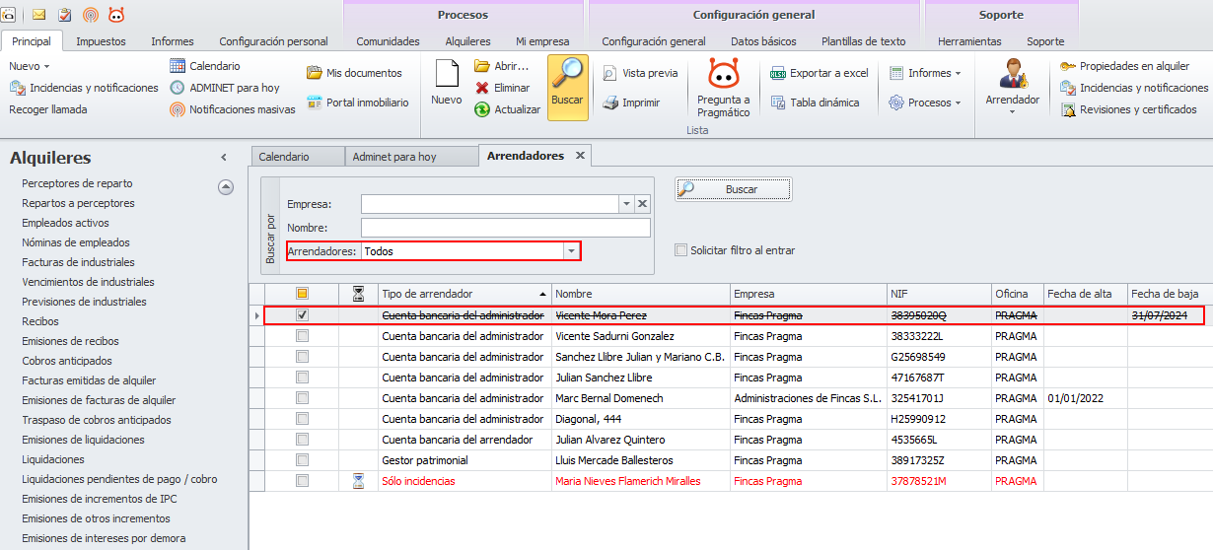Image resolution: width=1213 pixels, height=550 pixels.
Task: Click the Buscar magnifier ribbon button
Action: (567, 87)
